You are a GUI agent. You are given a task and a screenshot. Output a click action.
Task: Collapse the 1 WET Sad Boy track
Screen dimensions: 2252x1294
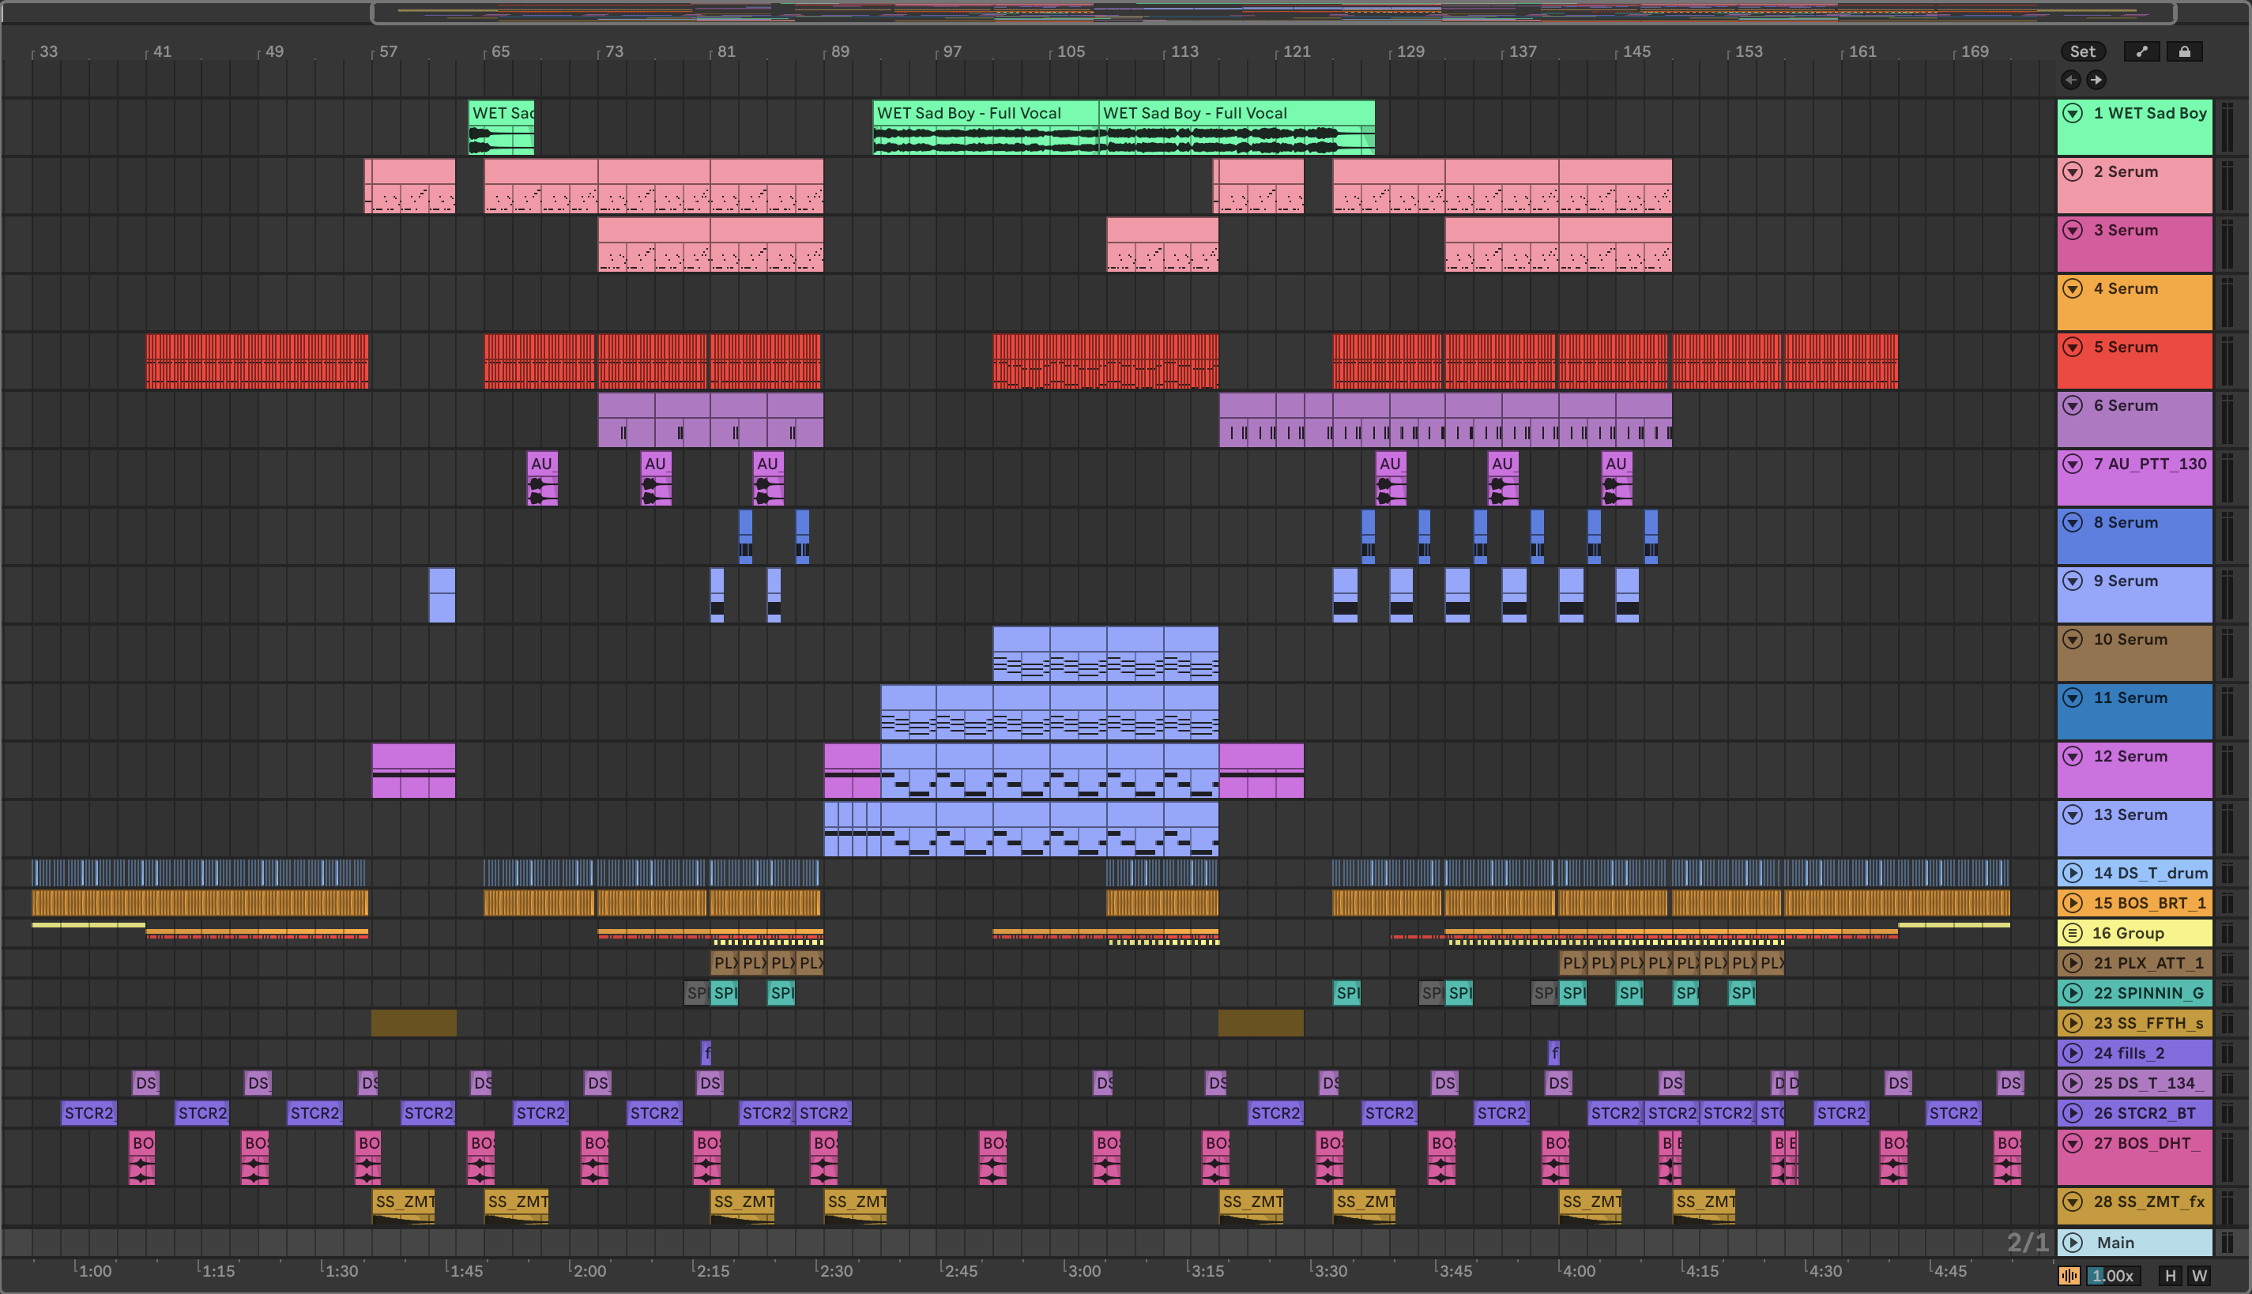tap(2073, 113)
